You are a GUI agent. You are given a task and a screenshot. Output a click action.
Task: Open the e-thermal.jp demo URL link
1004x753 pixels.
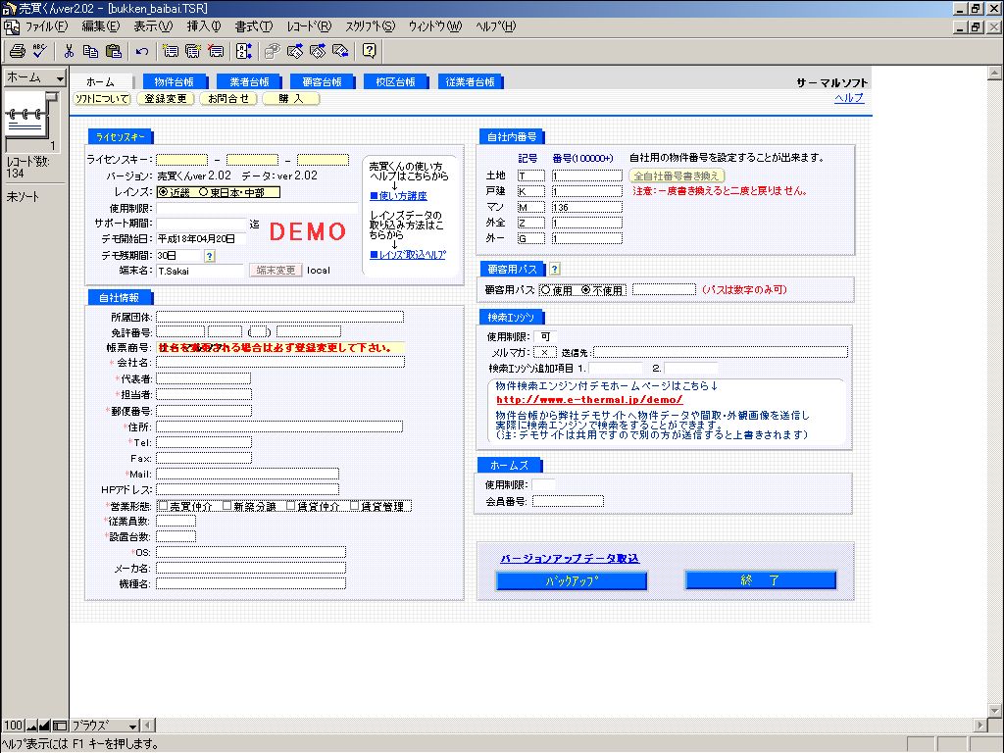pos(588,400)
